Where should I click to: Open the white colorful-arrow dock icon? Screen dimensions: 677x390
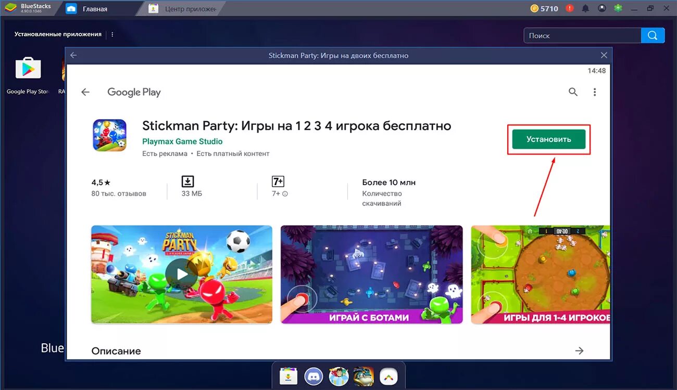point(388,376)
